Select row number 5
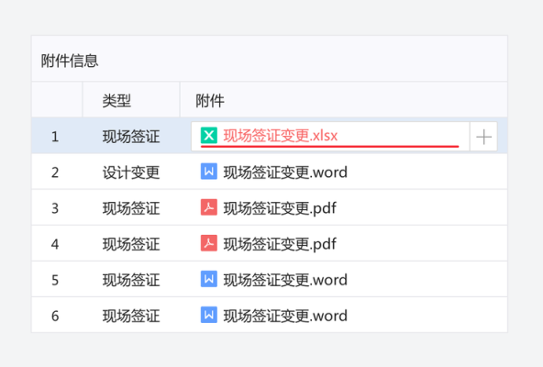The width and height of the screenshot is (543, 367). point(55,280)
